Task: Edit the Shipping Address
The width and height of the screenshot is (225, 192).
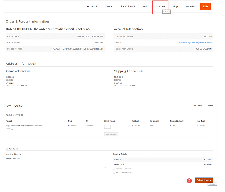Action: click(141, 72)
